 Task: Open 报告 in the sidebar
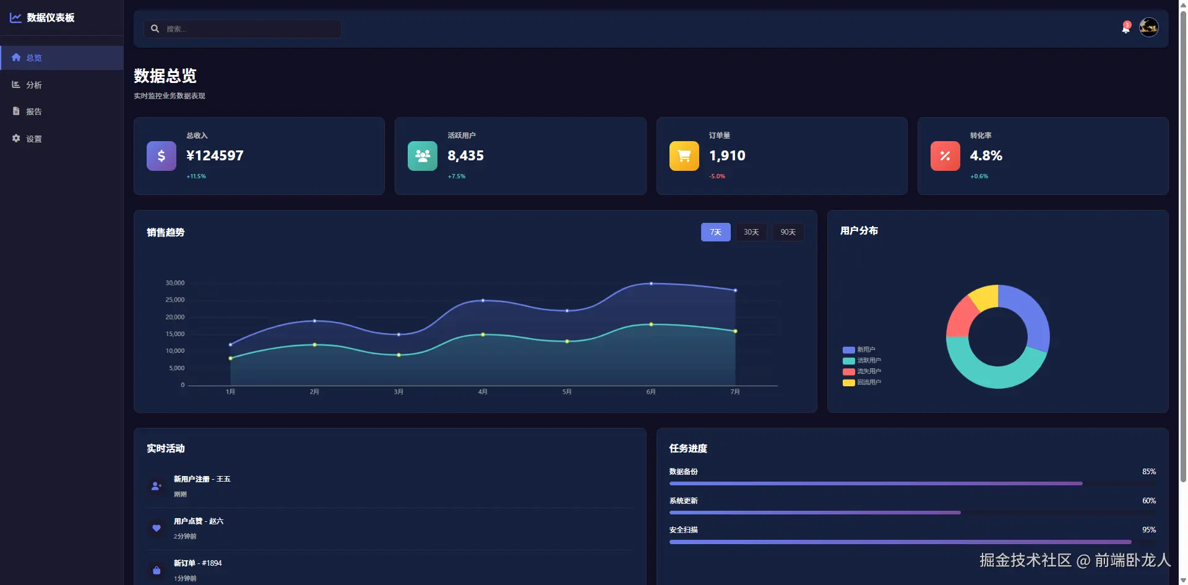point(62,111)
